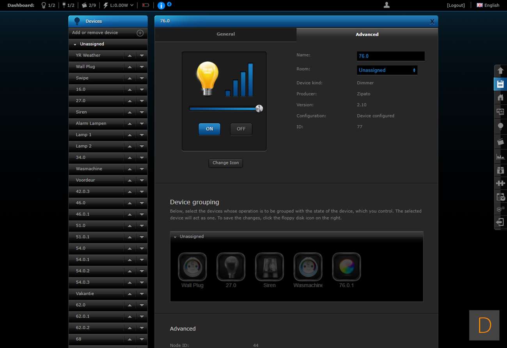Move Vakantie up in the device list
The image size is (507, 348).
point(130,293)
